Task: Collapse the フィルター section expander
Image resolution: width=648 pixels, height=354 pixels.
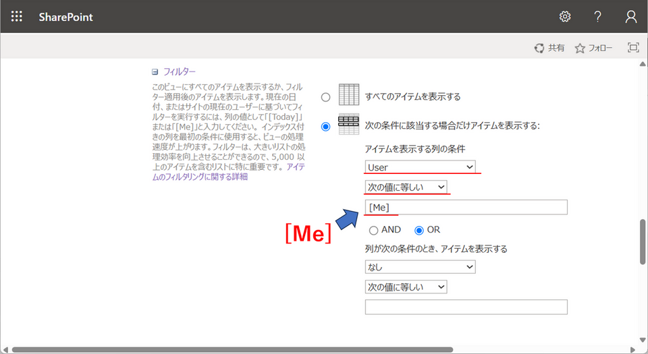Action: coord(155,71)
